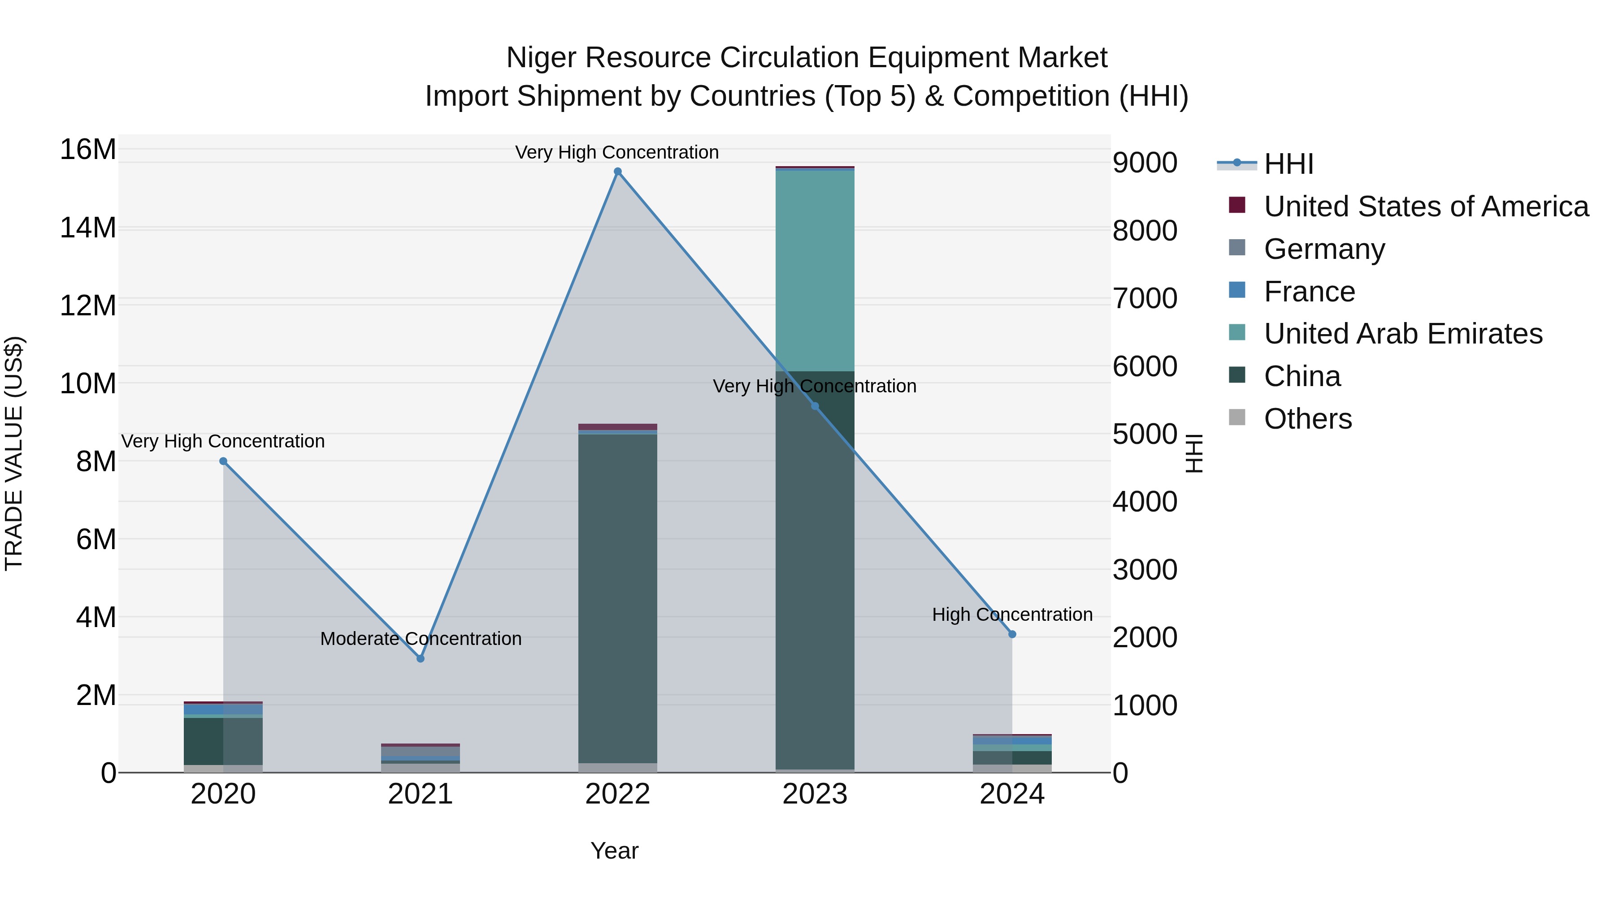Screen dimensions: 1614x907
Task: Toggle the HHI legend entry
Action: click(x=1266, y=164)
